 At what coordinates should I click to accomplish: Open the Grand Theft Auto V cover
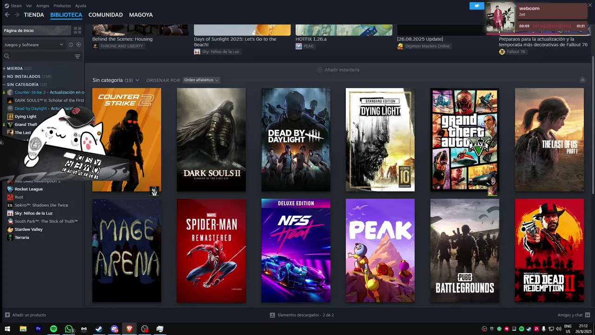tap(465, 140)
